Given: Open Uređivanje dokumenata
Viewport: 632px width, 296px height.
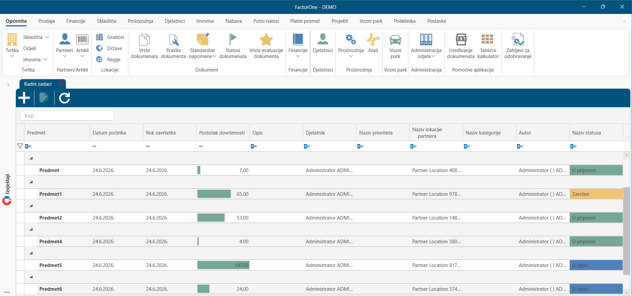Looking at the screenshot, I should pyautogui.click(x=461, y=46).
